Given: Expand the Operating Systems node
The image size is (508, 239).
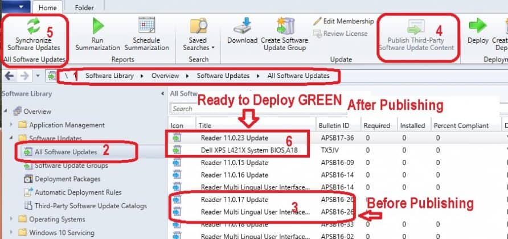Looking at the screenshot, I should tap(11, 219).
